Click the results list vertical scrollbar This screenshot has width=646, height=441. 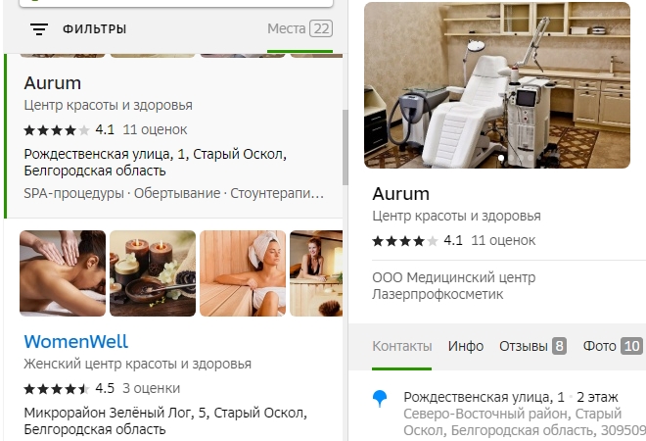[x=346, y=147]
